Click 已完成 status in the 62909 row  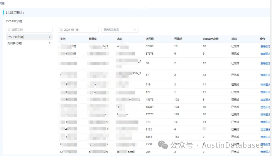[x=235, y=46]
